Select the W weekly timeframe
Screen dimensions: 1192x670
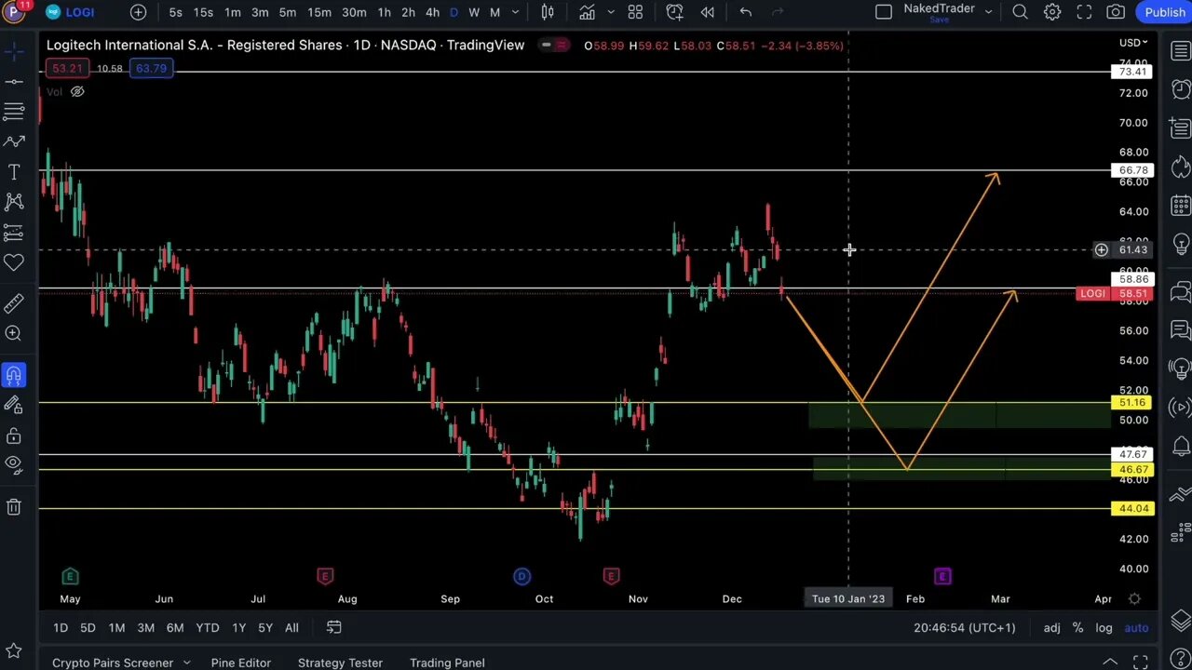[x=474, y=12]
